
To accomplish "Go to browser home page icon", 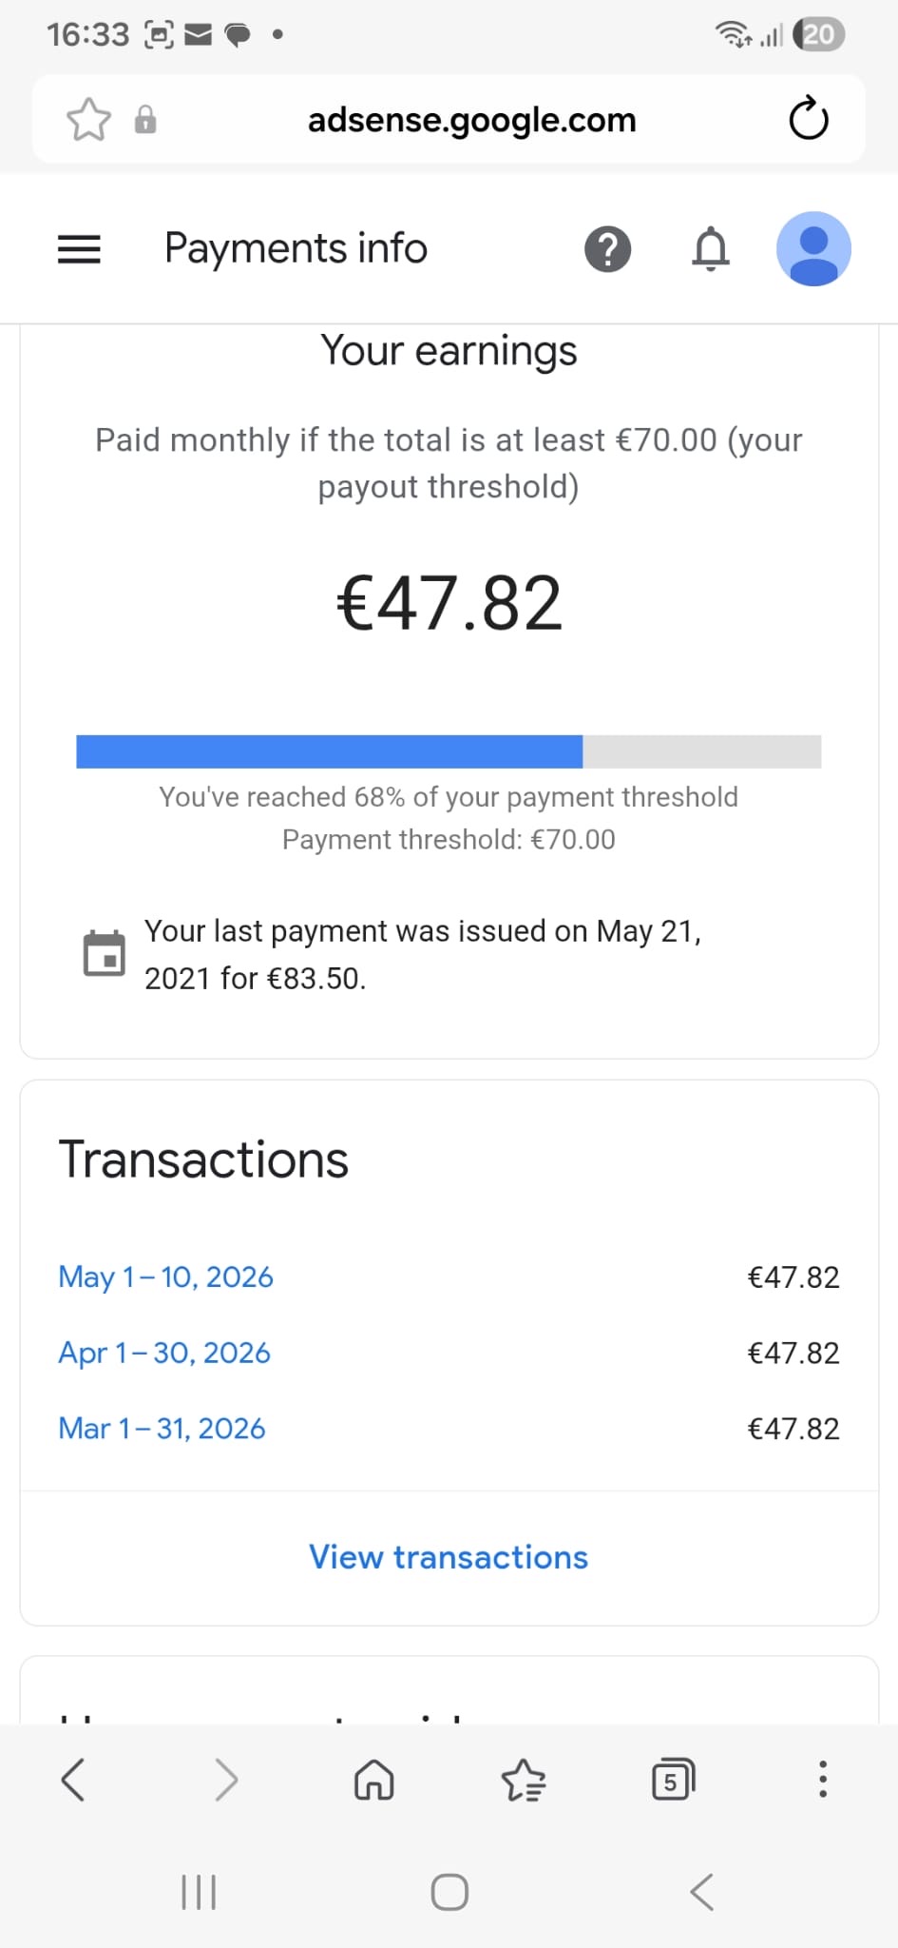I will (x=373, y=1780).
